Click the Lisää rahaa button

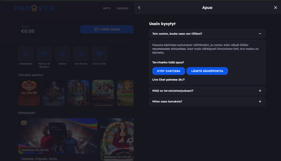[107, 29]
